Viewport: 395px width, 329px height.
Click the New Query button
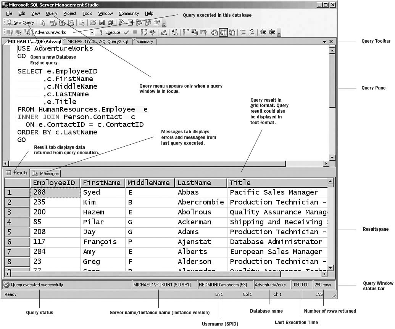(x=20, y=22)
